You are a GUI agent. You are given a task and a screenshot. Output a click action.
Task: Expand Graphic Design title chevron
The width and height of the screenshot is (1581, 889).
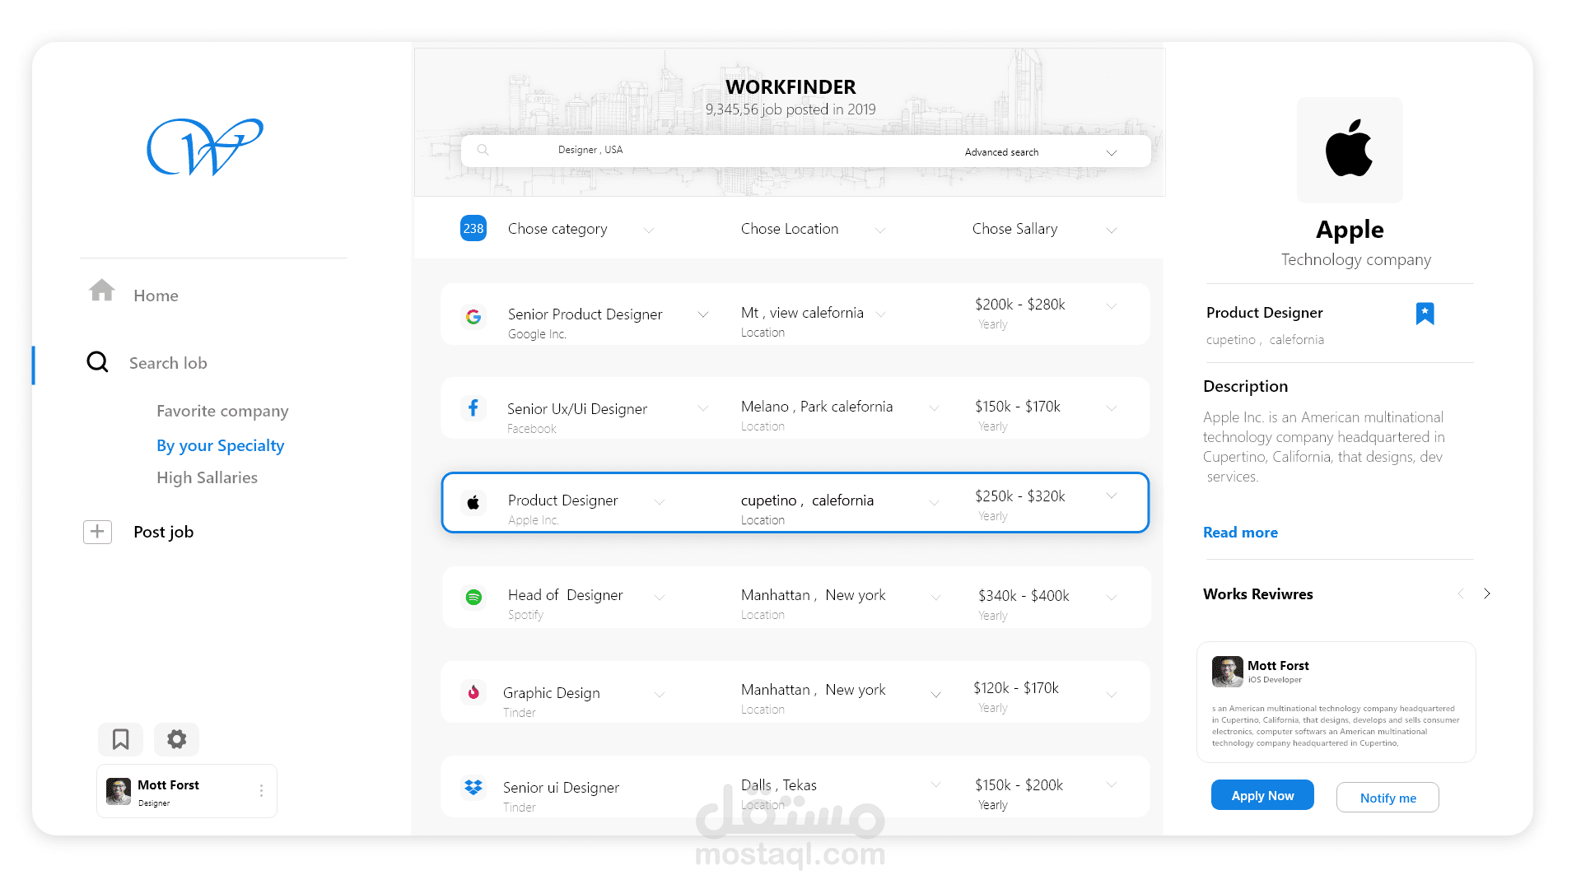click(660, 695)
